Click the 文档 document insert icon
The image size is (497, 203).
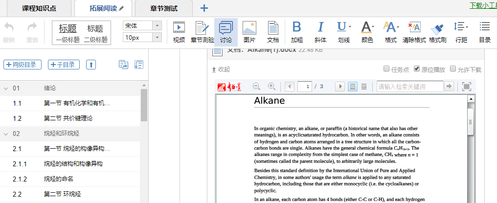coord(273,32)
